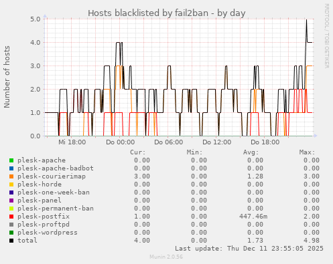
Task: Click the 'Avg:' column header
Action: 251,152
